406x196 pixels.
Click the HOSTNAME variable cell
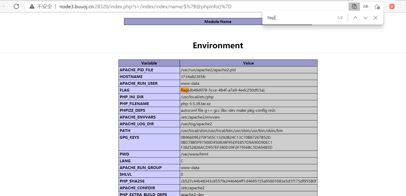point(149,76)
